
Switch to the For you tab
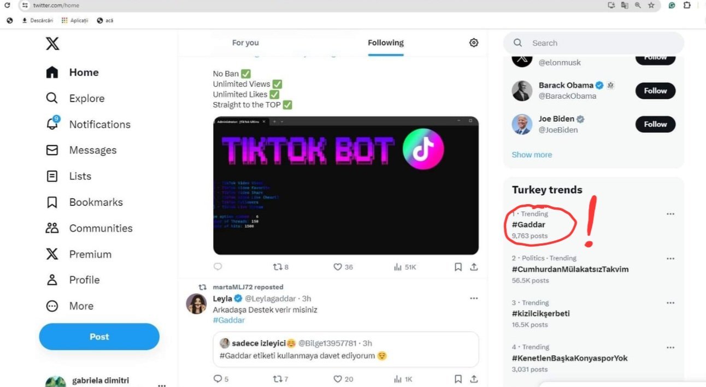click(x=245, y=43)
